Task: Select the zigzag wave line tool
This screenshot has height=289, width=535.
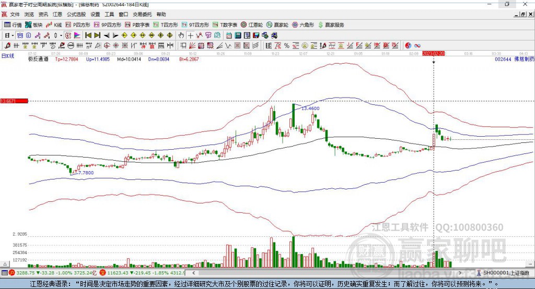Action: [x=228, y=45]
